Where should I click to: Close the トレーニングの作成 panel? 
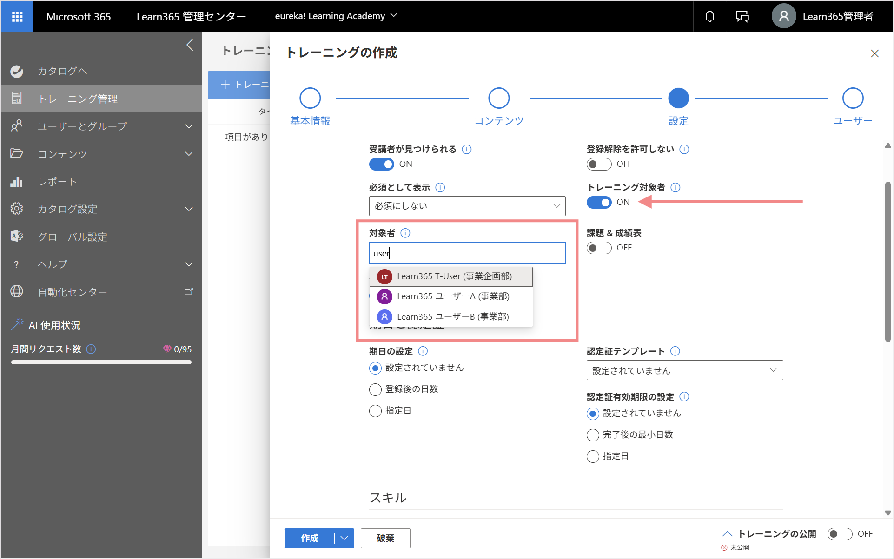click(x=874, y=53)
